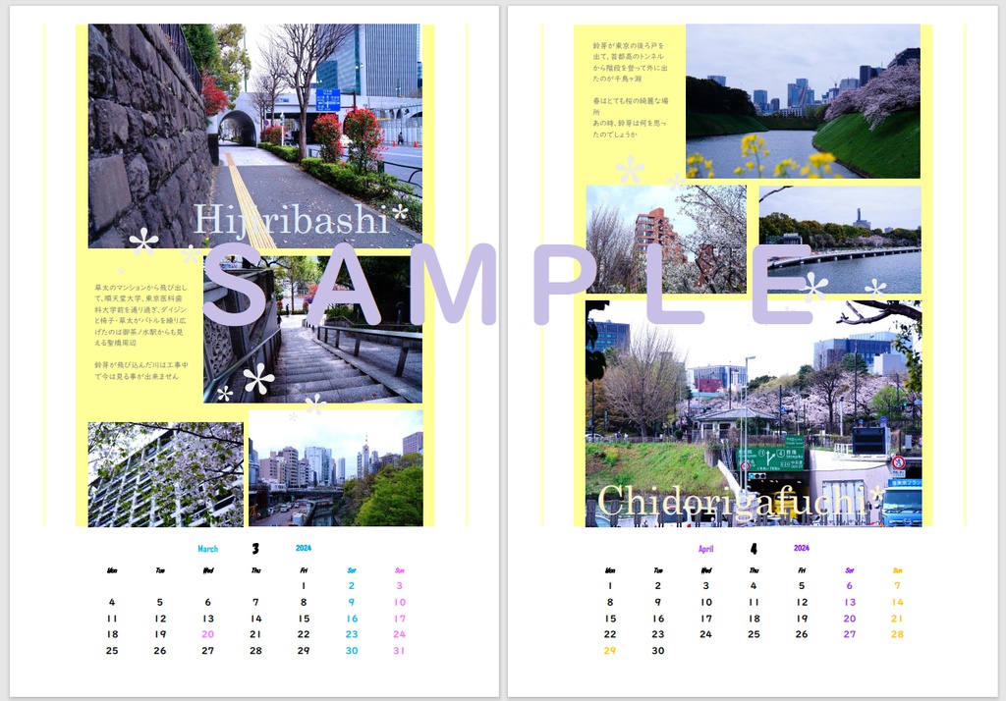
Task: Select March 31 on the calendar
Action: 399,650
